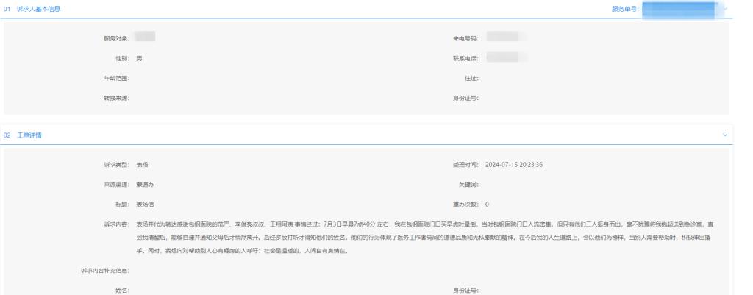
Task: Click the 02 工单详情 section title
Action: tap(23, 135)
